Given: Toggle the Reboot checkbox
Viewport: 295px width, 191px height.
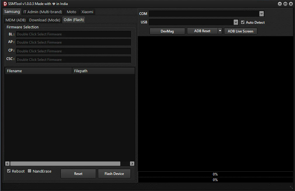Looking at the screenshot, I should pos(9,171).
